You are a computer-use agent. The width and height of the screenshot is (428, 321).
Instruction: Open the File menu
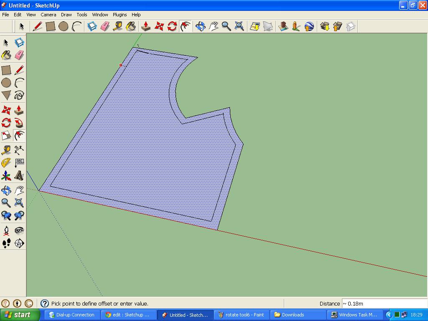coord(5,15)
